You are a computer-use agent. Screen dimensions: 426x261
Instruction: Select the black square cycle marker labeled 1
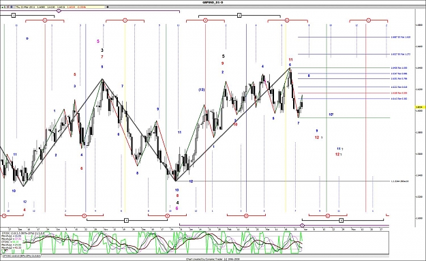(14, 16)
